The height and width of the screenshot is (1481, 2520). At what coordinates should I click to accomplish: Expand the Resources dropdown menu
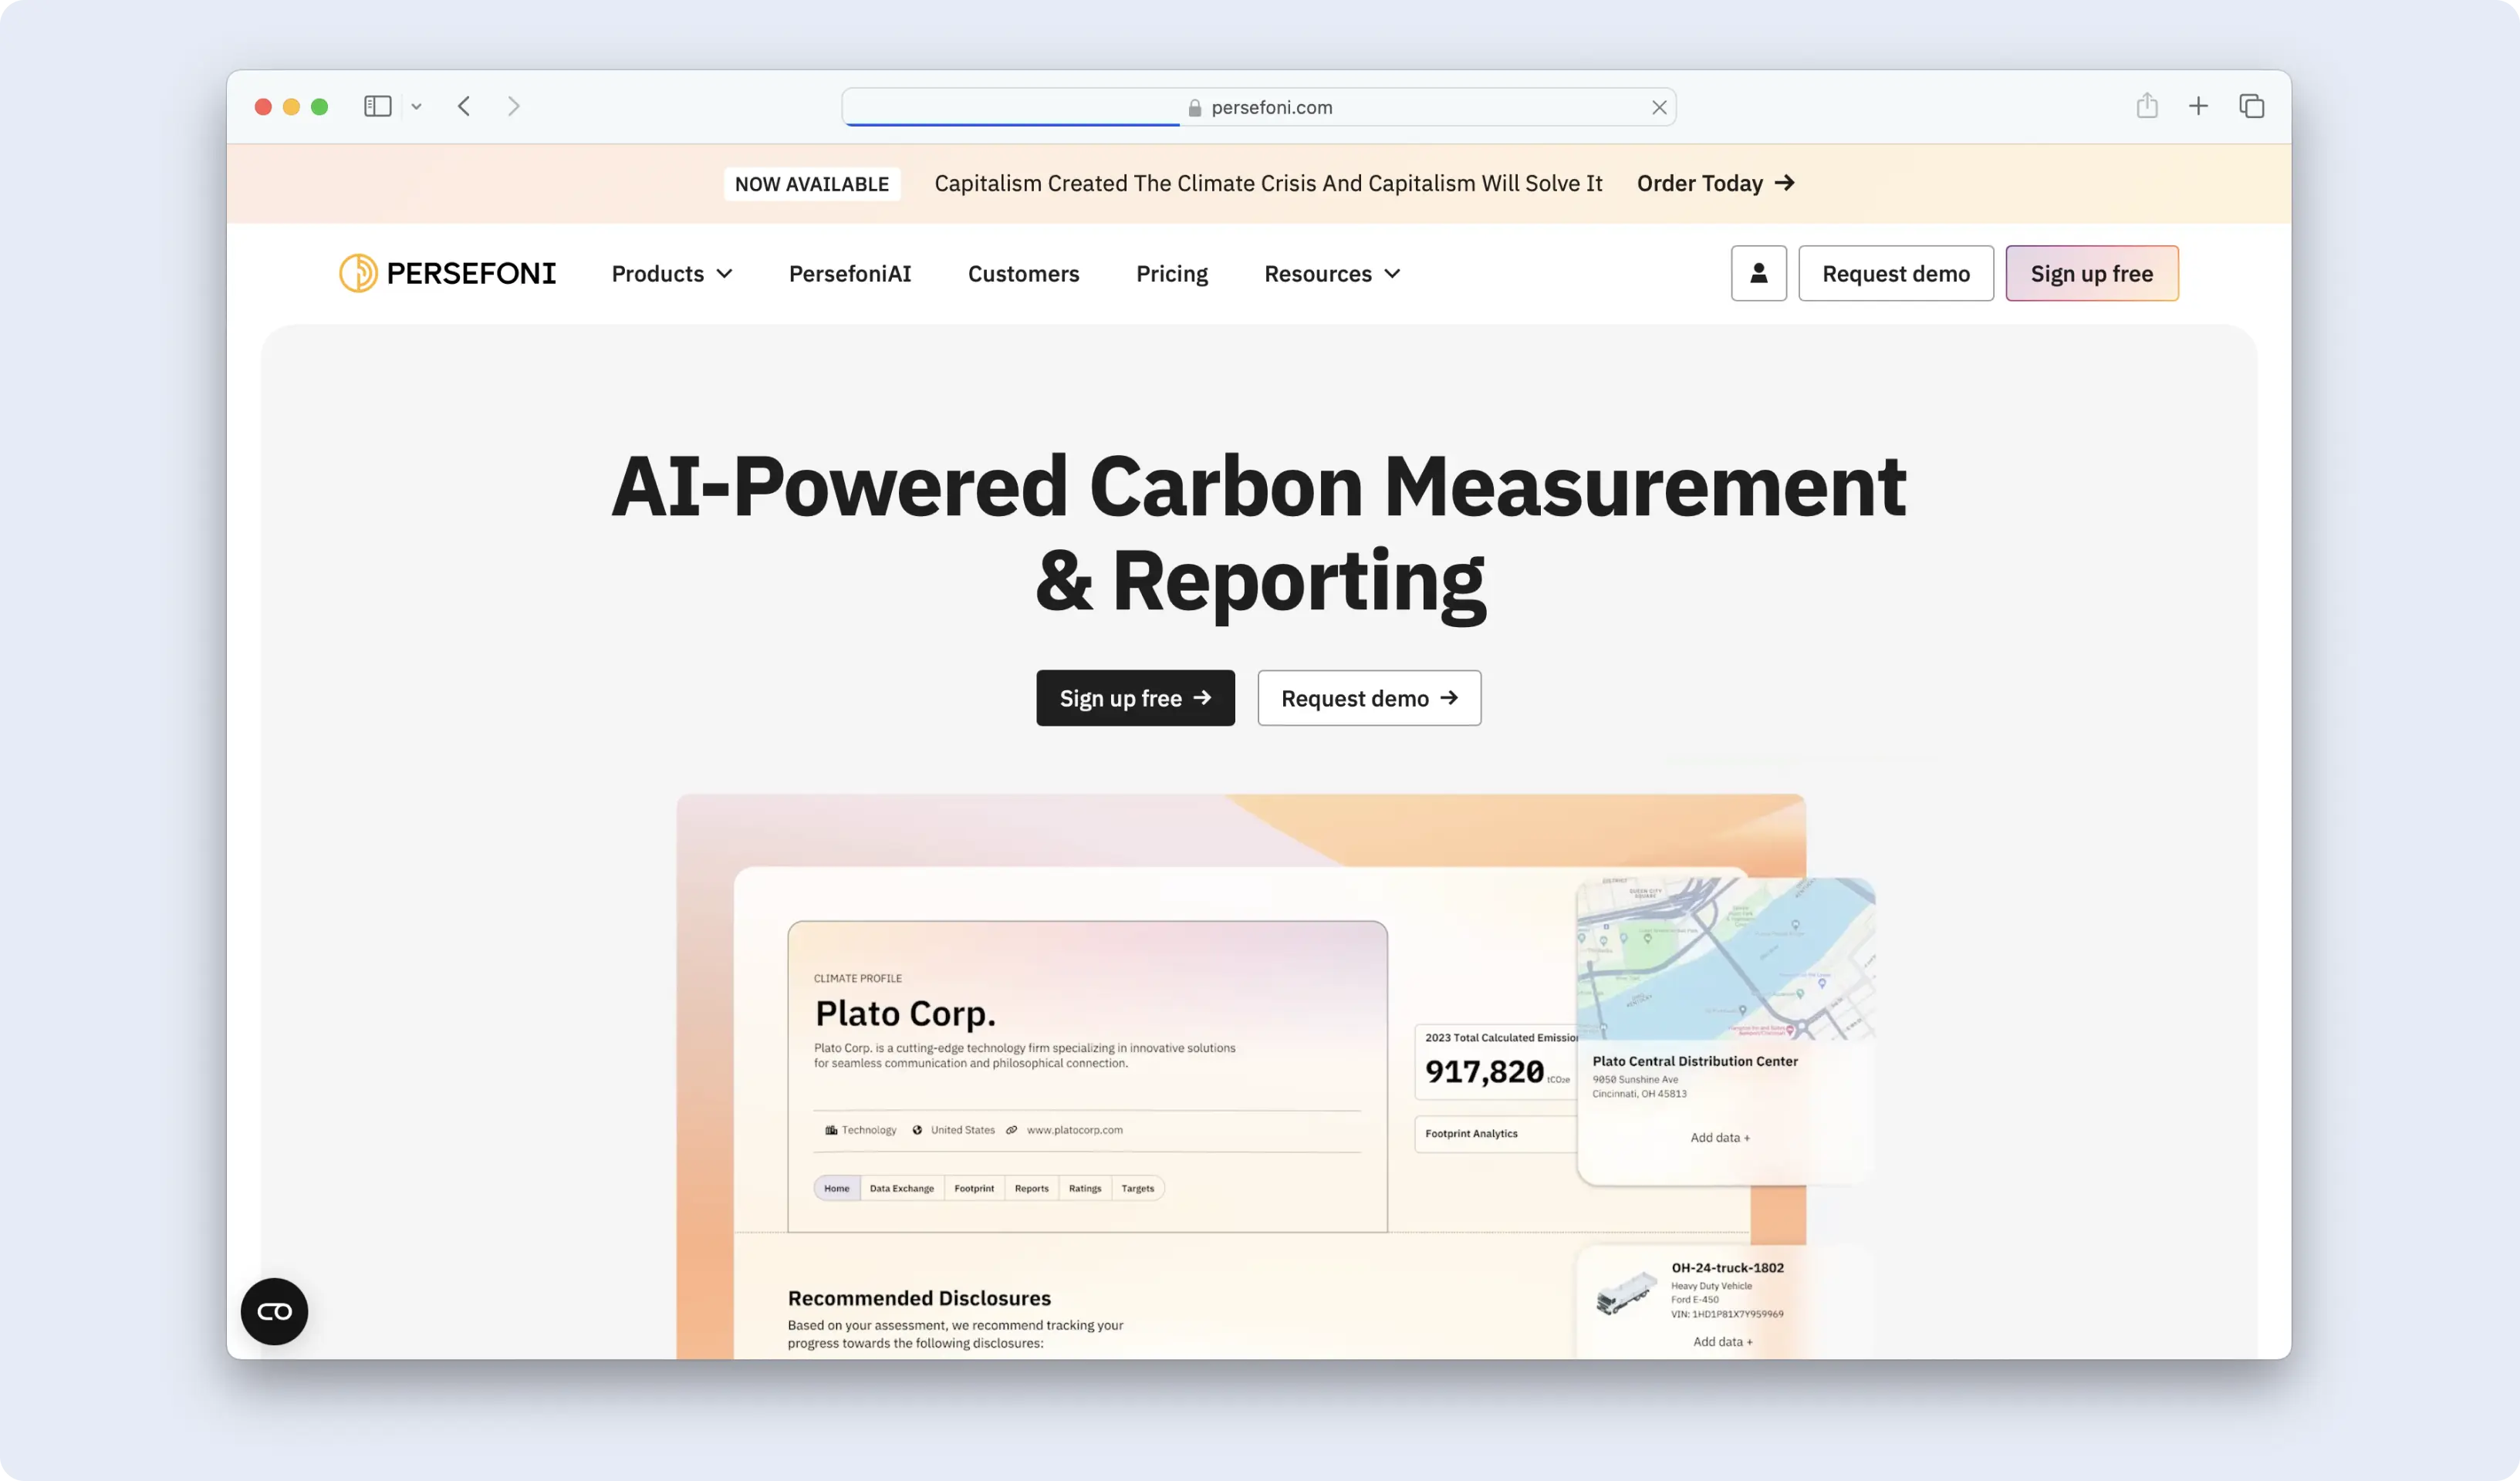click(1331, 274)
